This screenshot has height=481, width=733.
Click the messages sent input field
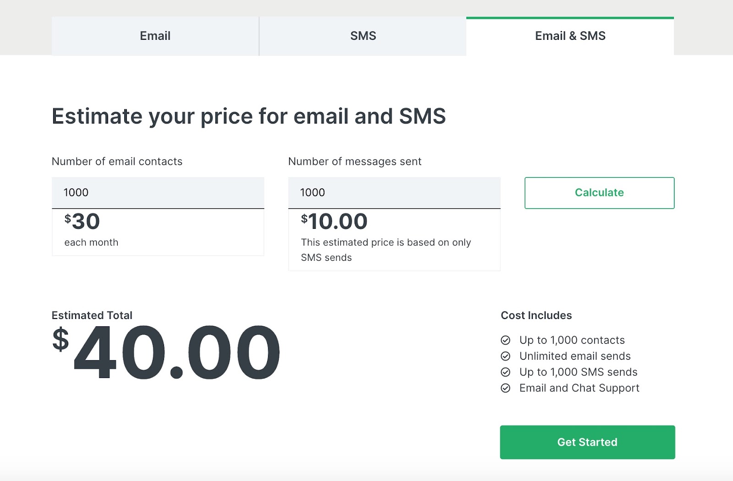(x=394, y=193)
